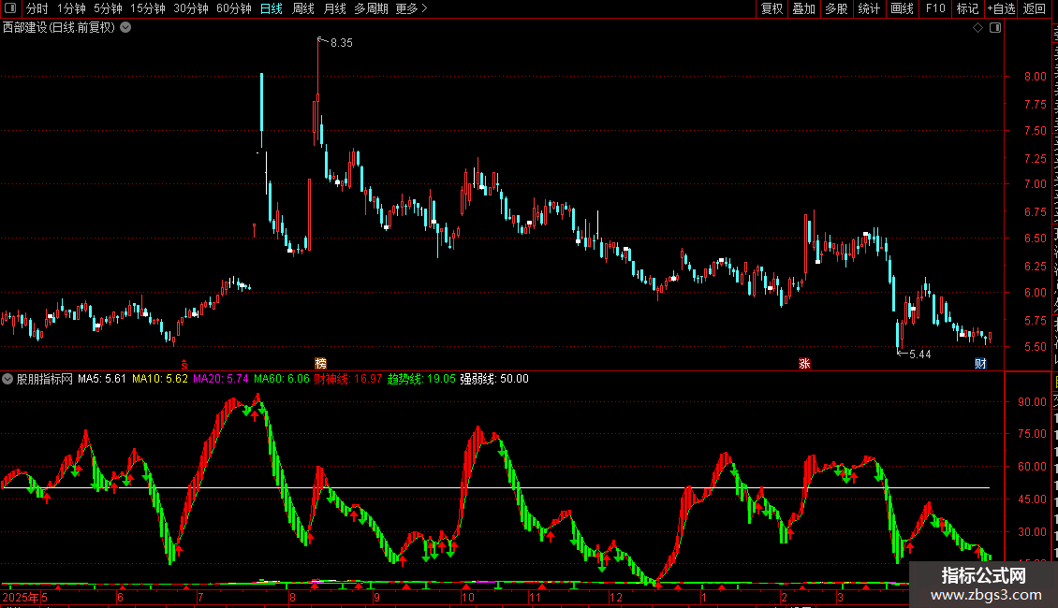1058x608 pixels.
Task: Click the diamond icon above the chart
Action: coord(977,28)
